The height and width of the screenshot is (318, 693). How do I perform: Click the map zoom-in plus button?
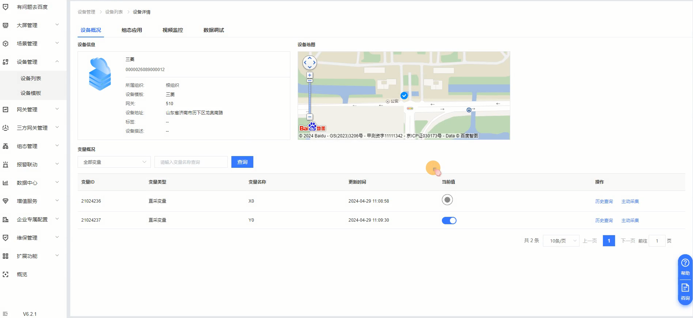(310, 75)
